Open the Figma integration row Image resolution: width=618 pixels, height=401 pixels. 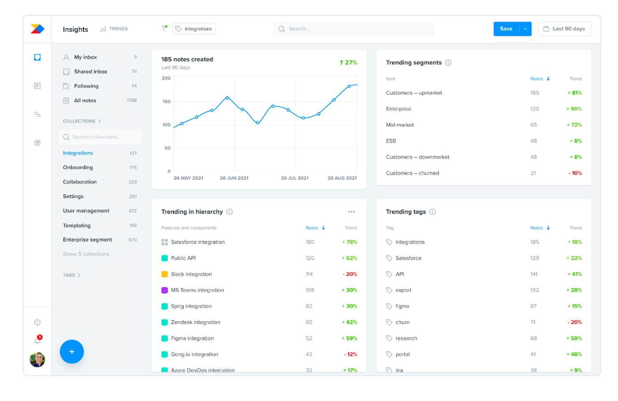pos(259,338)
